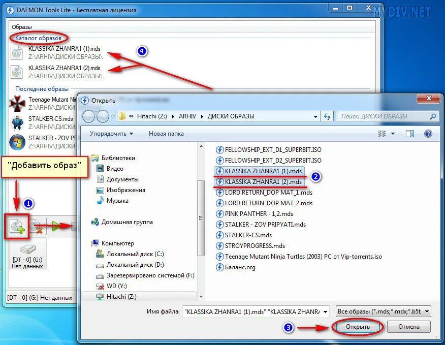Select Локальный диск (D:)

(130, 265)
